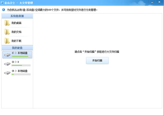Click the E: drive usage bar
Image resolution: width=164 pixels, height=116 pixels.
click(x=21, y=74)
